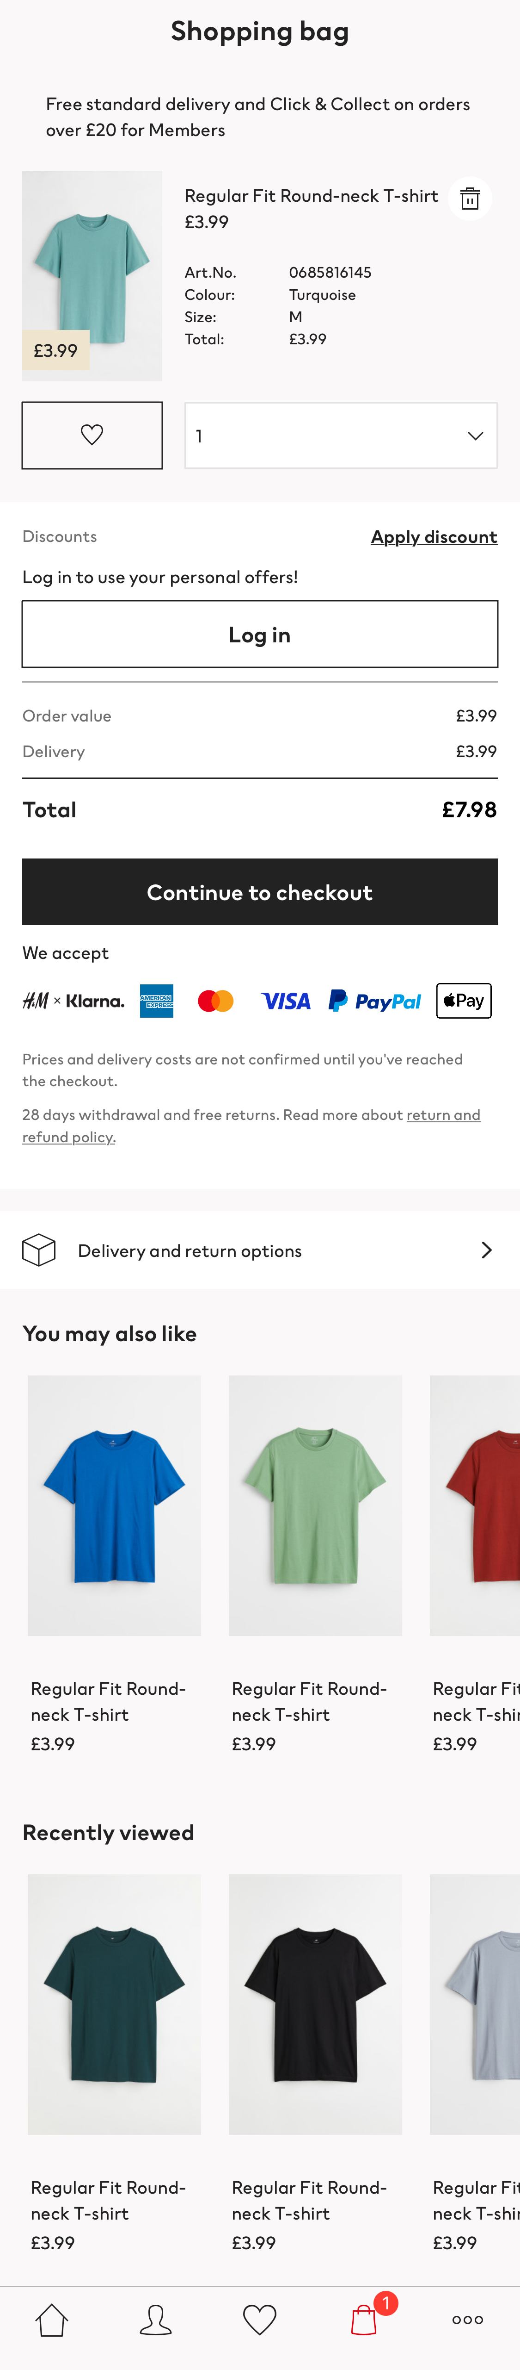Switch to the Home tab in bottom navigation
520x2370 pixels.
(x=51, y=2320)
